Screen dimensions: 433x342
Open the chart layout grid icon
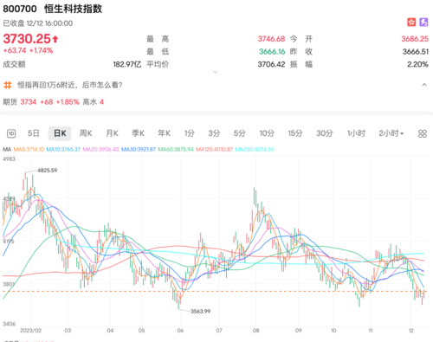tap(423, 133)
